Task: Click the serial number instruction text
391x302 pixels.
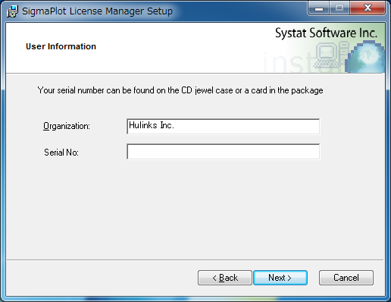Action: point(180,90)
